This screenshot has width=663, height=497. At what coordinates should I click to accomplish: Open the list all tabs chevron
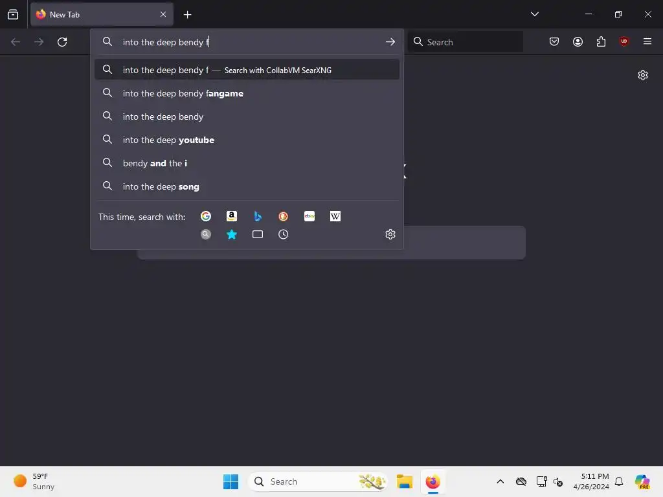pos(534,14)
